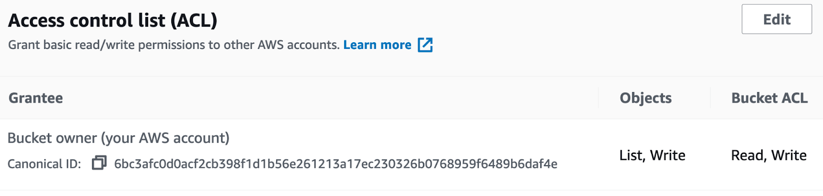Screen dimensions: 823x196
Task: Click the divider between Objects and Bucket ACL
Action: click(710, 98)
